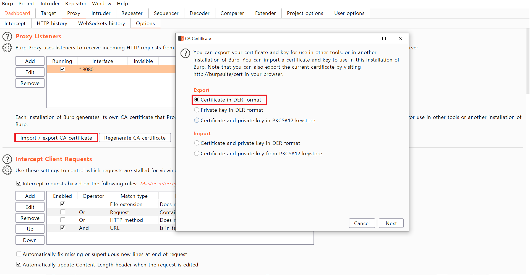Click Up button for intercept rules
This screenshot has width=530, height=275.
[30, 229]
